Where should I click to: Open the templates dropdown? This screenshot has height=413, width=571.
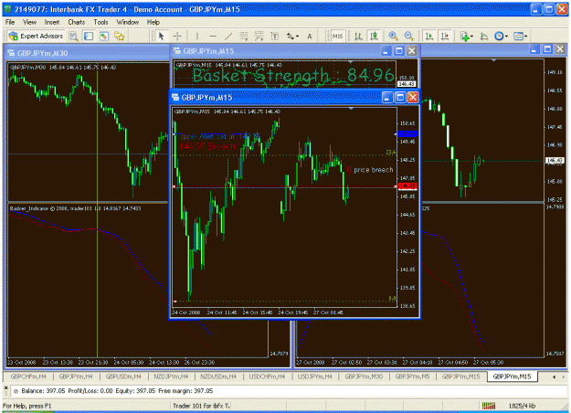click(521, 36)
